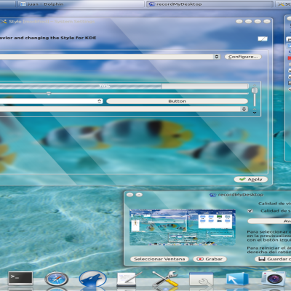Open the long combo box below Button
Screen dimensions: 291x291
(x=124, y=109)
